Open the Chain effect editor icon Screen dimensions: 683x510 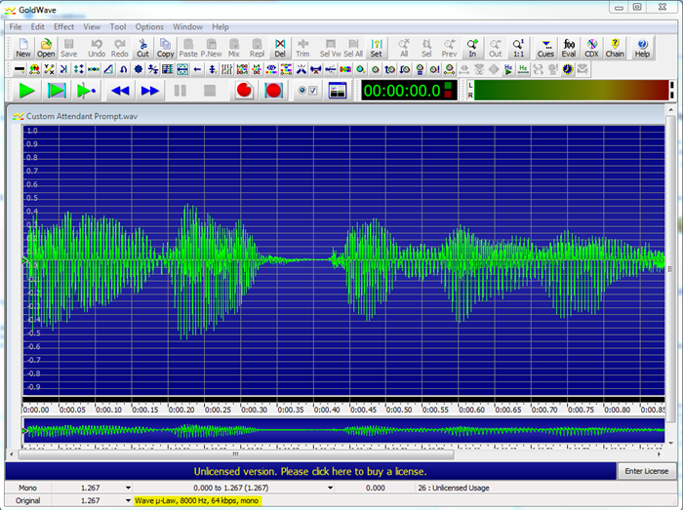pyautogui.click(x=615, y=48)
